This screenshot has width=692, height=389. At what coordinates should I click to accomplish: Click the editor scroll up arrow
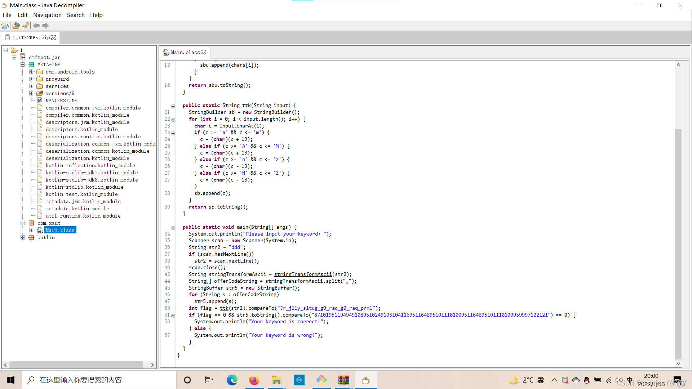point(678,65)
